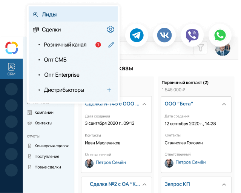Viewport: 241px width, 193px height.
Task: Click the WhatsApp messenger icon
Action: pos(220,36)
